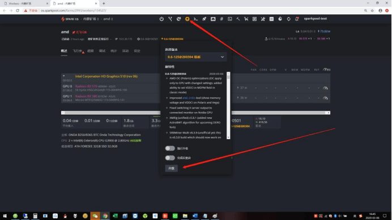Click the power icon in top toolbar
The image size is (392, 220).
coord(161,19)
